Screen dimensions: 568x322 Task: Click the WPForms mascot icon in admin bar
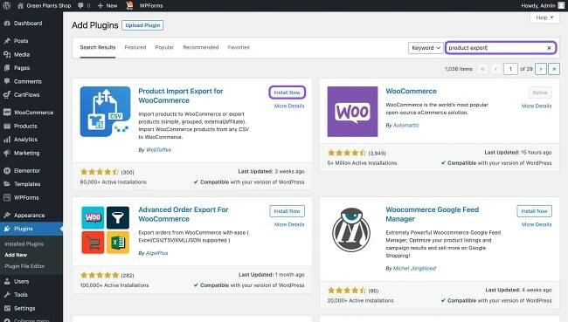click(129, 5)
